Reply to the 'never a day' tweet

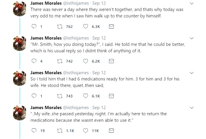coord(34,26)
